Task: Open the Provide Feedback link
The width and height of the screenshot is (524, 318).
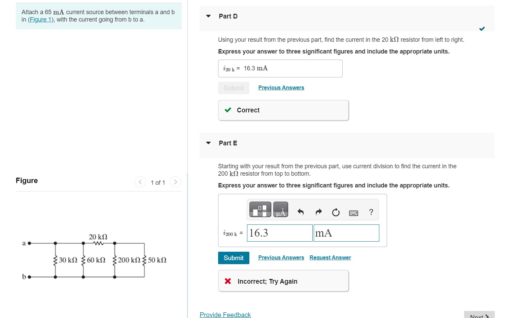Action: (x=225, y=314)
